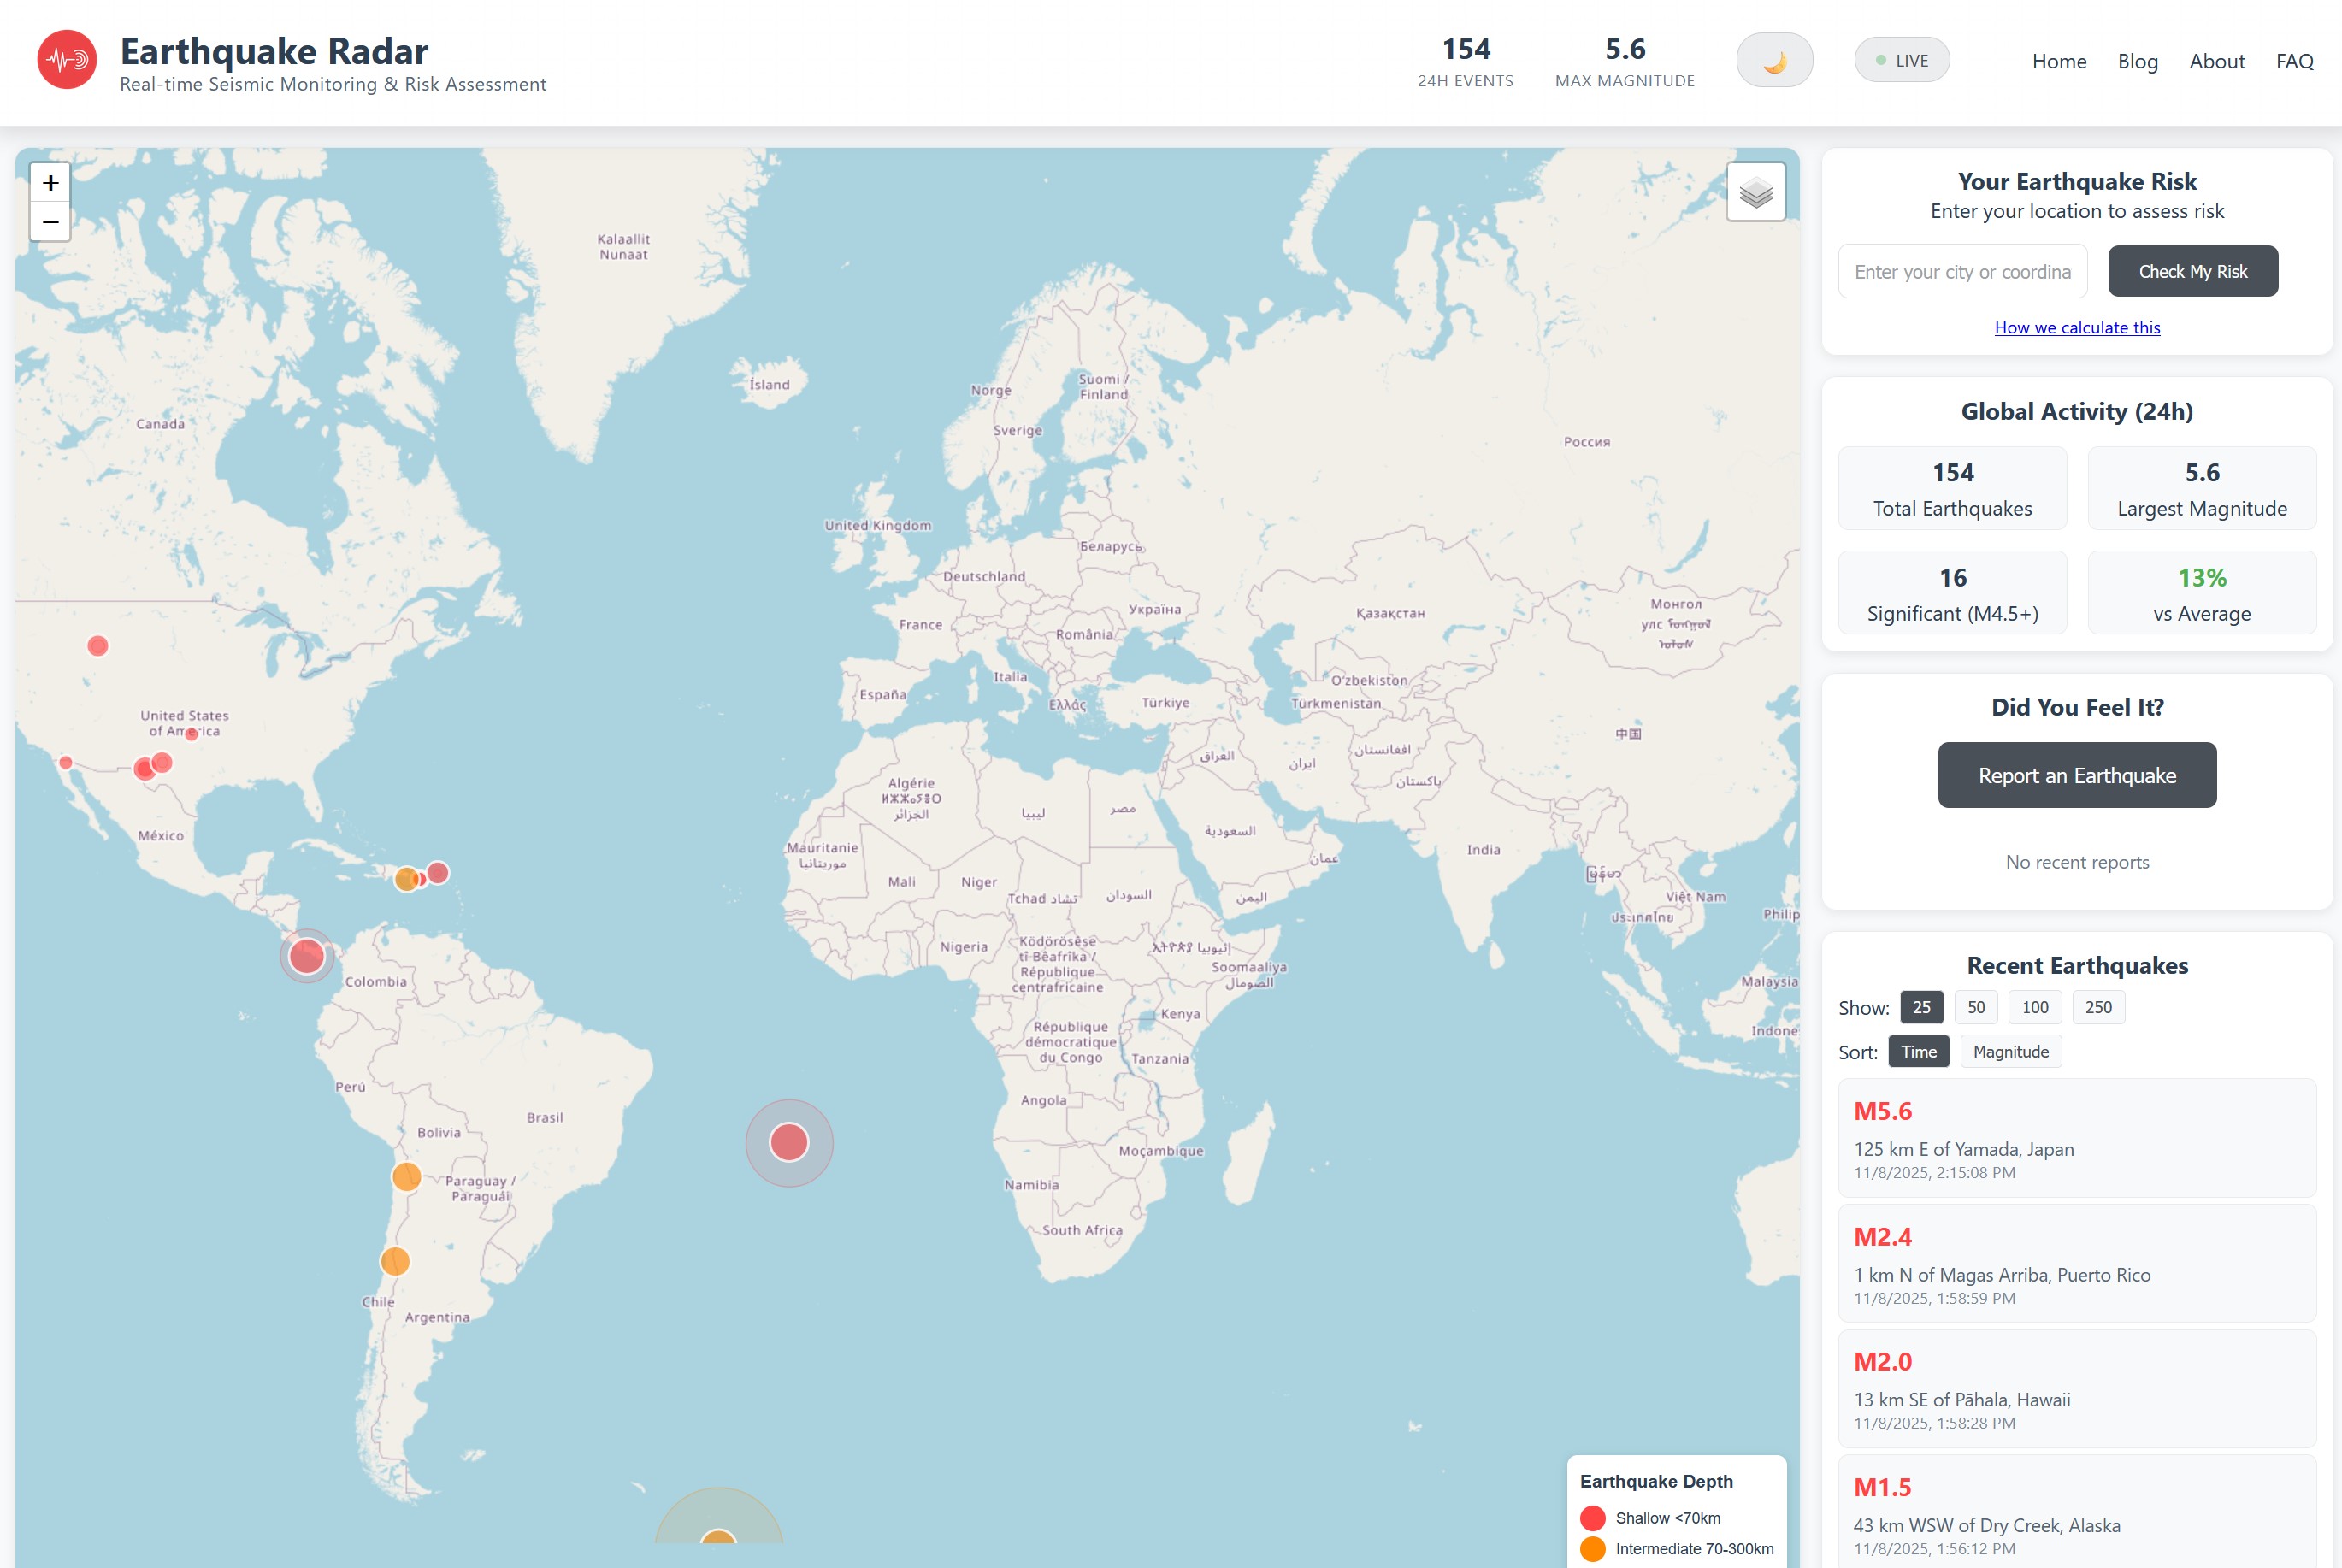2342x1568 pixels.
Task: Toggle dark mode with the moon button
Action: click(1774, 60)
